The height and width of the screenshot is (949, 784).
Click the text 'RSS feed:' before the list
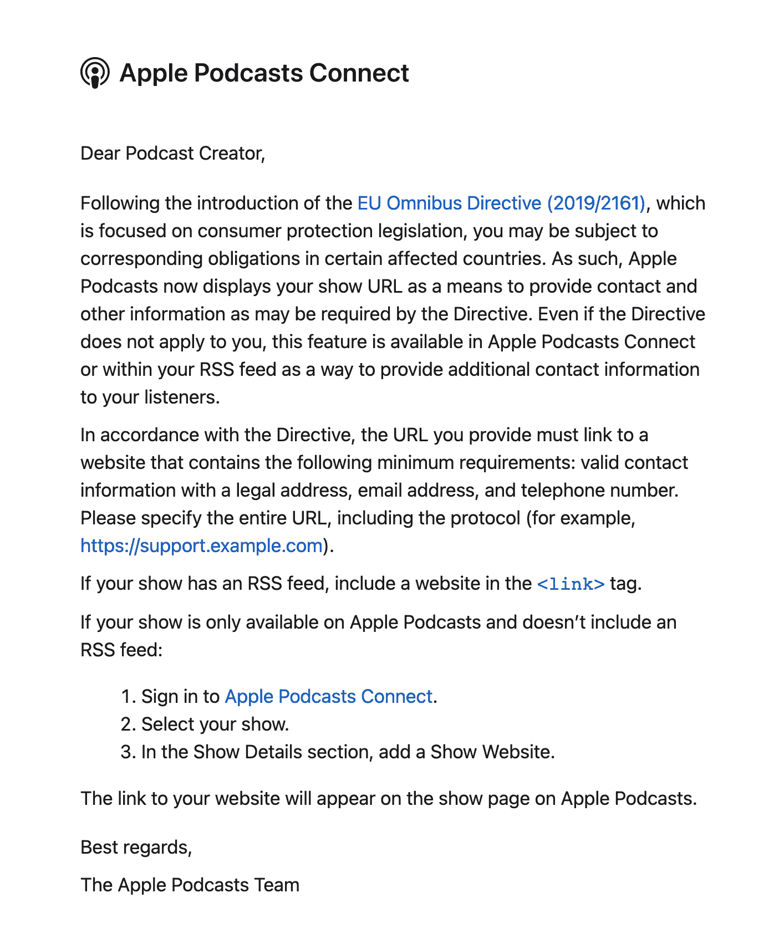click(x=121, y=650)
